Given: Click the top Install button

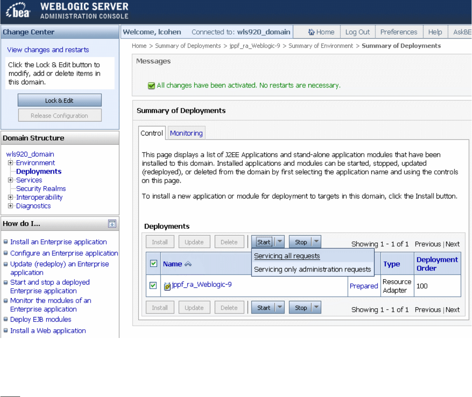Looking at the screenshot, I should pyautogui.click(x=160, y=242).
